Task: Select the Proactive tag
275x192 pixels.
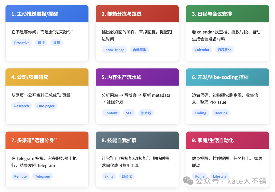Action: 22,43
